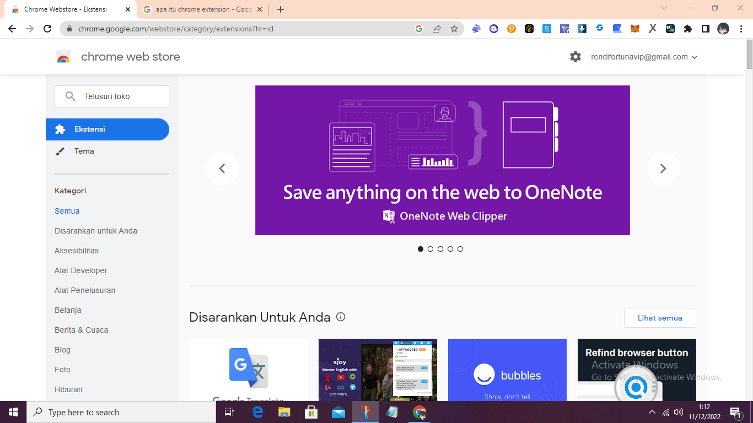Screen dimensions: 753x423
Task: Open the eJoy English extension card
Action: click(x=378, y=370)
